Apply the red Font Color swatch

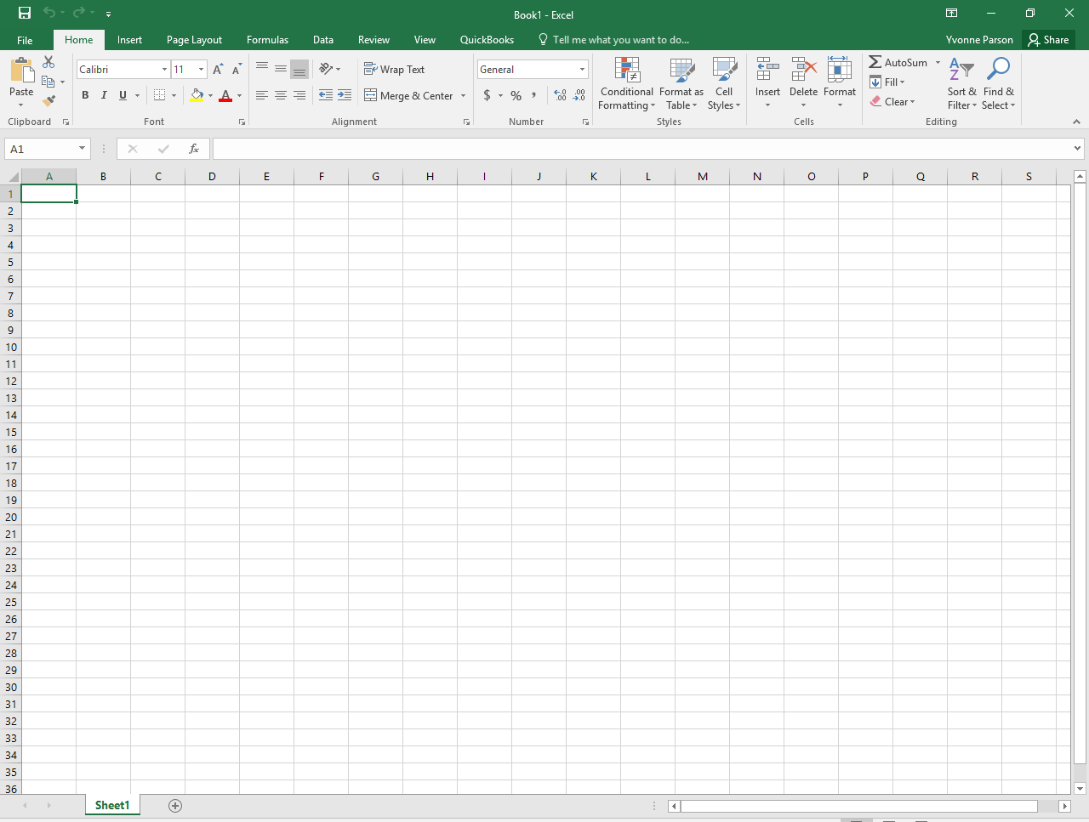pos(225,95)
